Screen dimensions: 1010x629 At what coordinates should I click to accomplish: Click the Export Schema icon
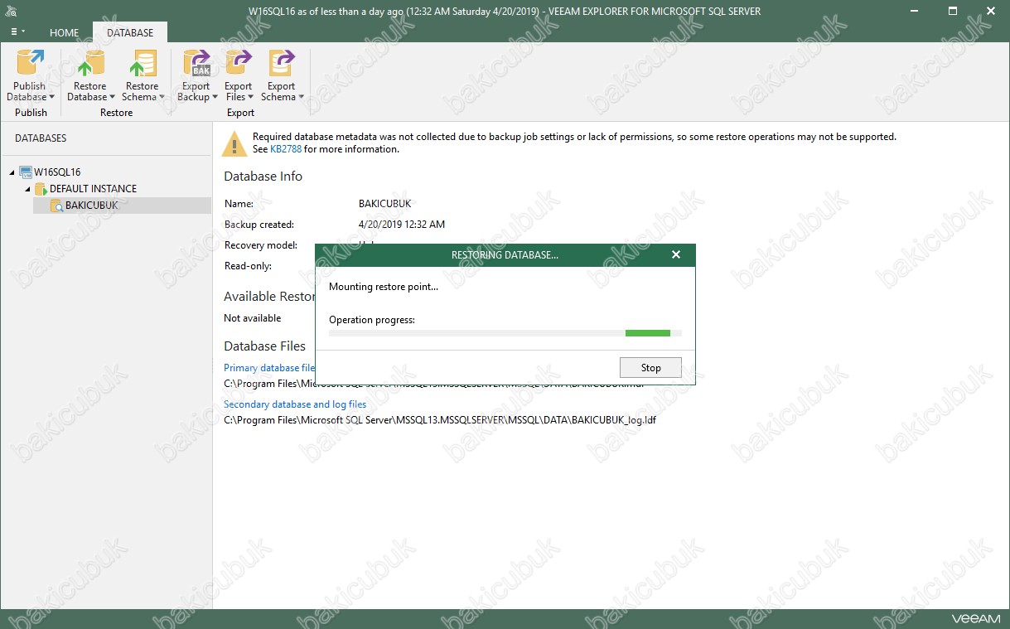282,65
